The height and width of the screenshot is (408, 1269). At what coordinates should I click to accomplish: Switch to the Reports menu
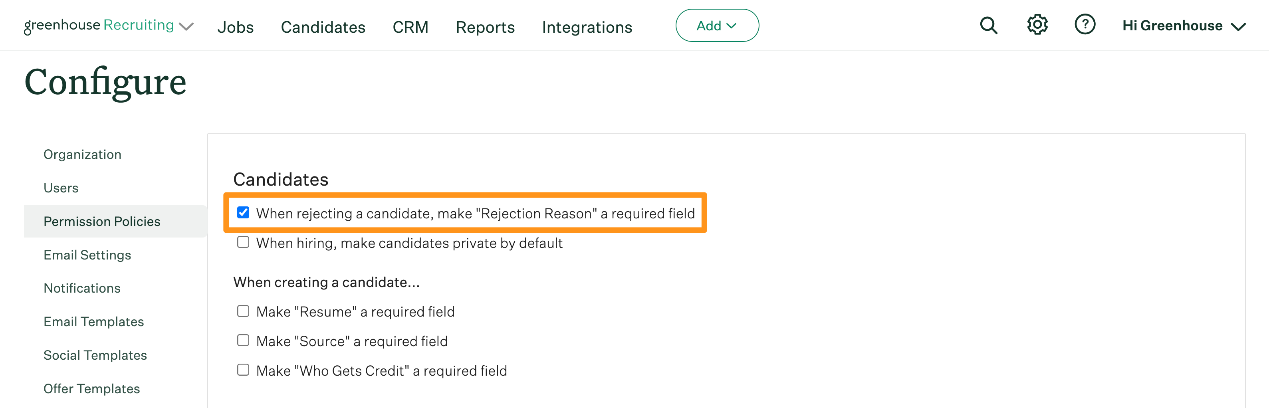pos(485,27)
